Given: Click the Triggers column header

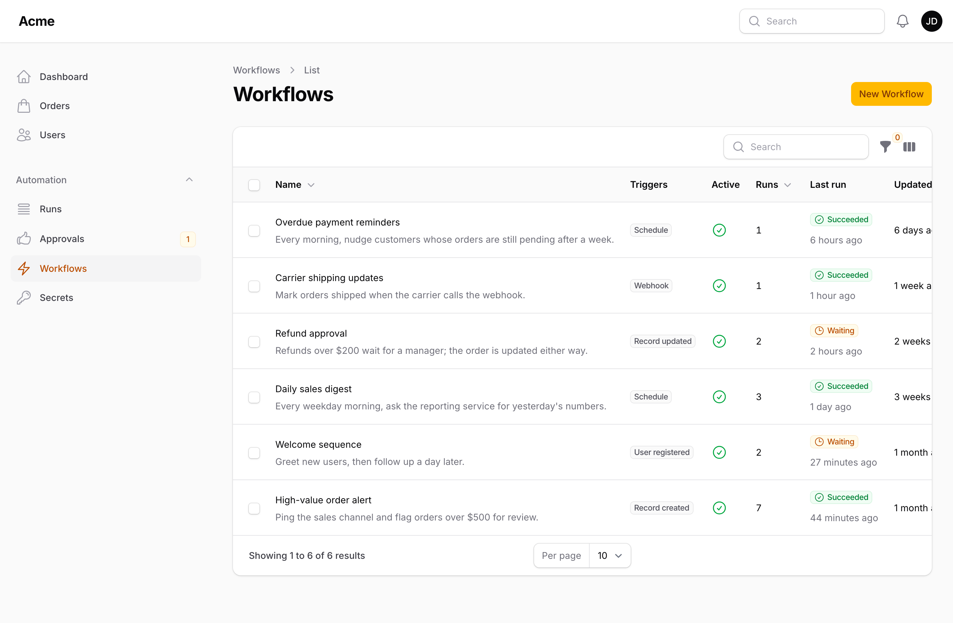Looking at the screenshot, I should pyautogui.click(x=649, y=185).
